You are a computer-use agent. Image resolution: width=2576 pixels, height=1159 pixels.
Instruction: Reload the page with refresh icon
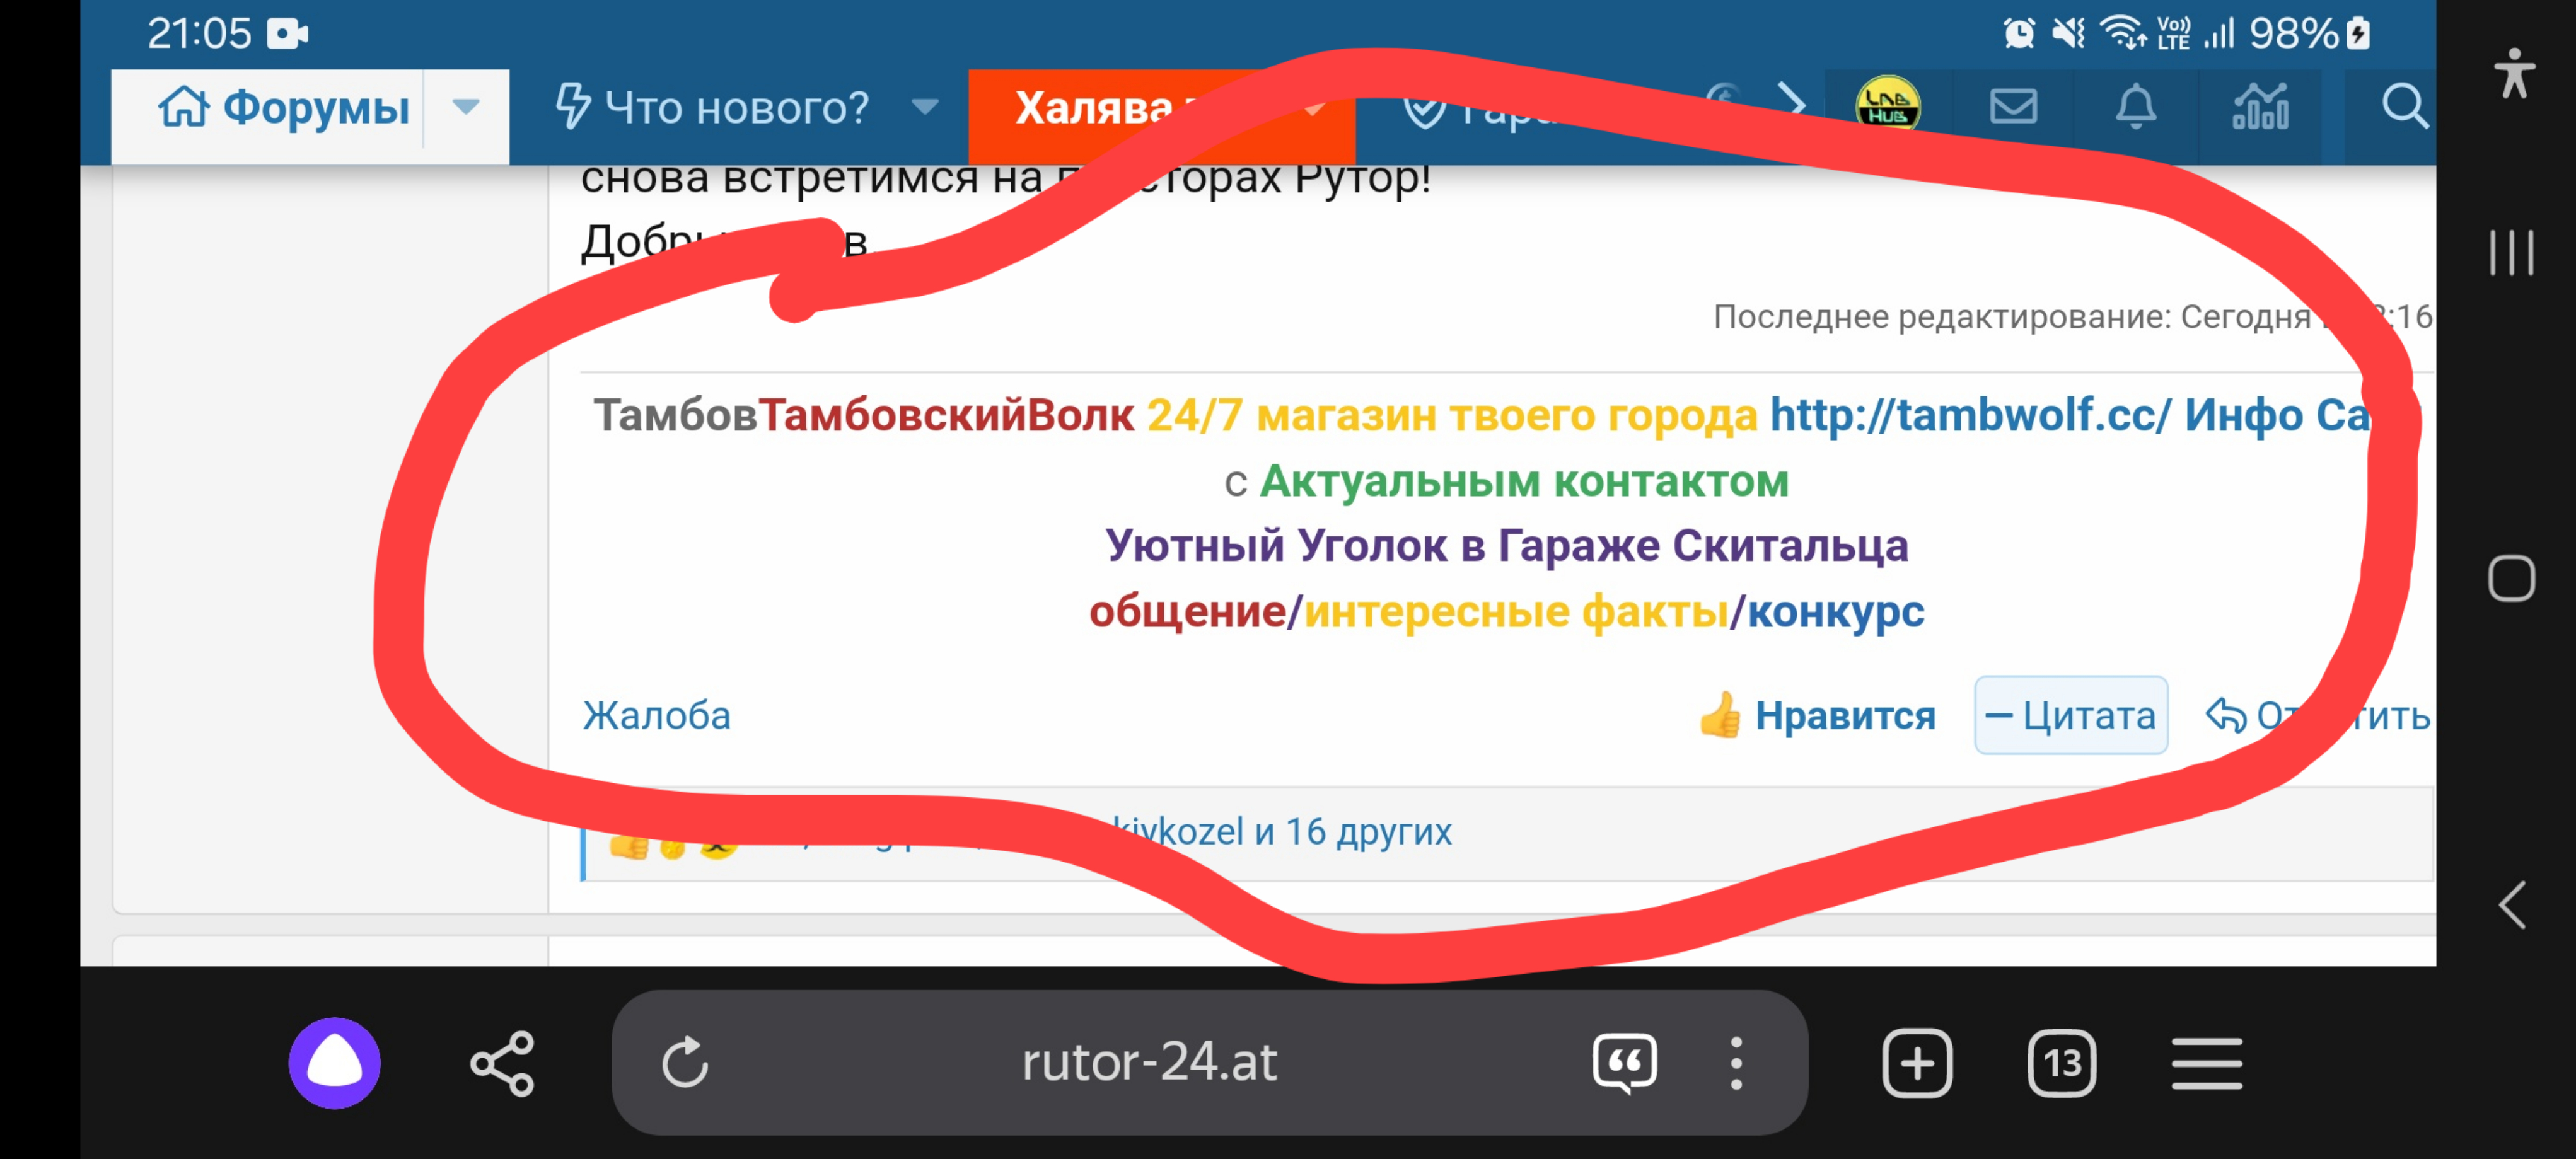(x=685, y=1062)
